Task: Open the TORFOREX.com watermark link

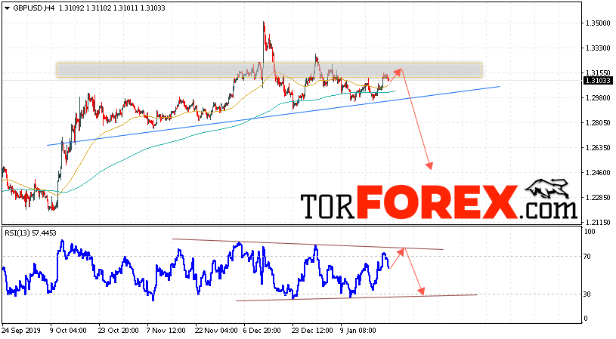Action: (439, 202)
